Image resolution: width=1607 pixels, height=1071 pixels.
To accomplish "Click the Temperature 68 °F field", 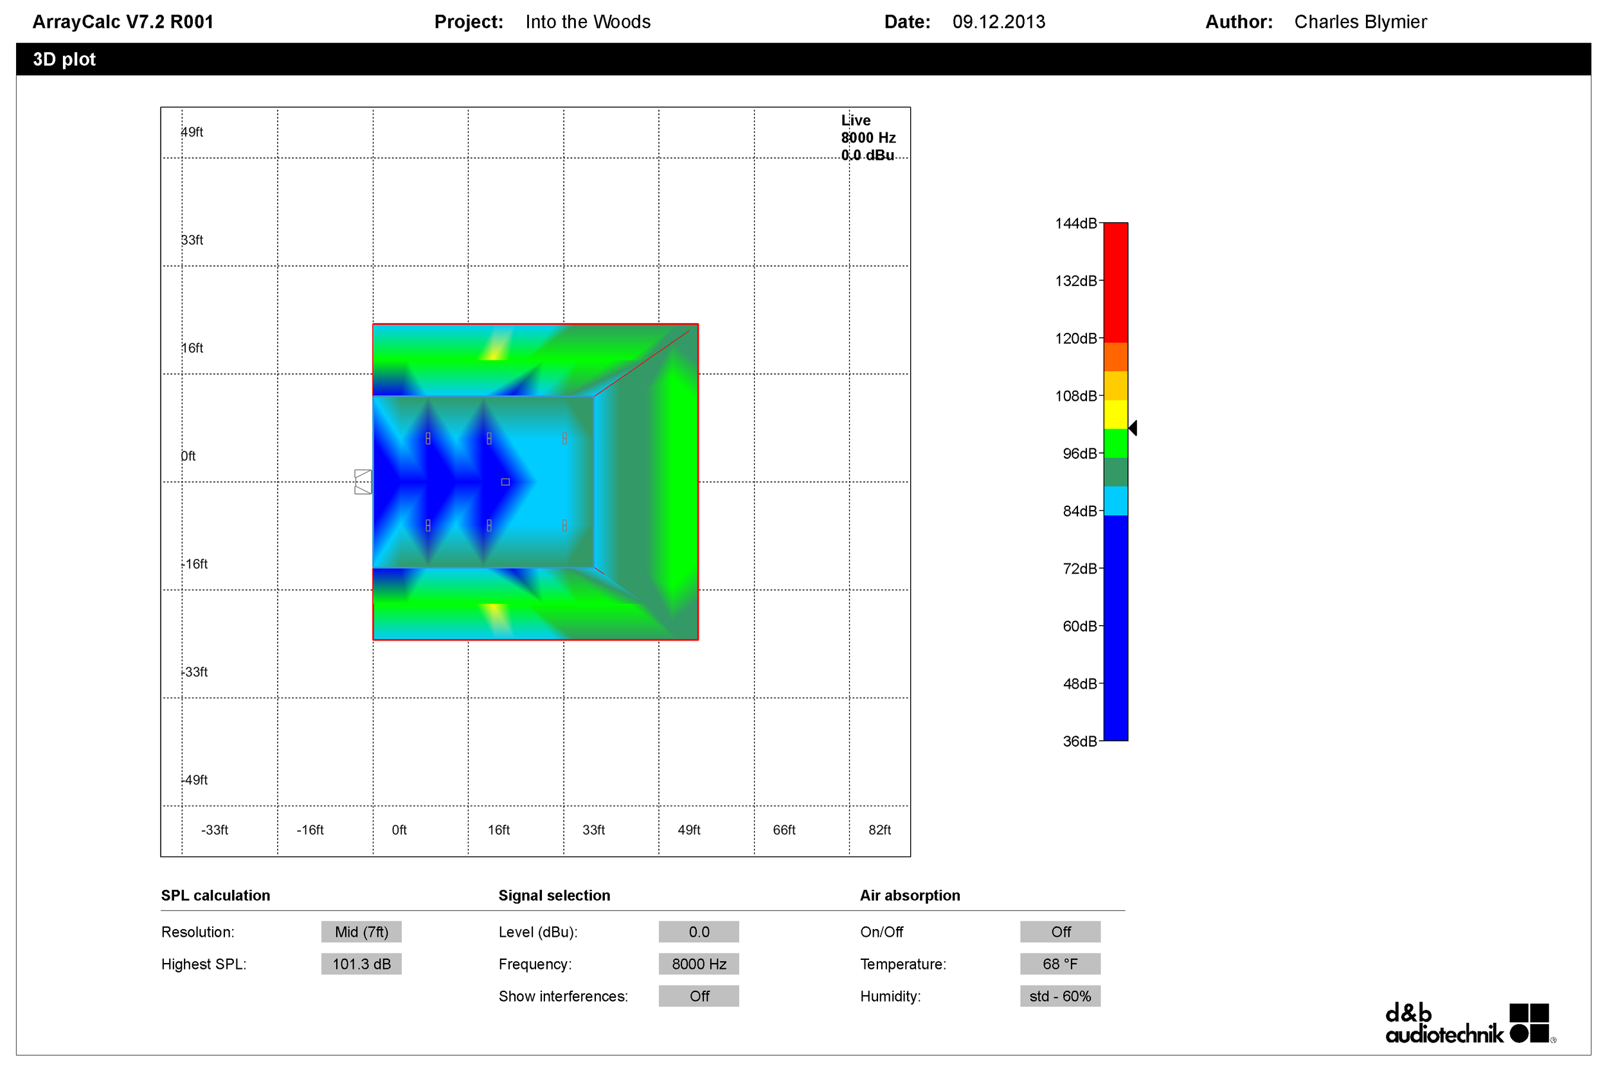I will [x=1060, y=964].
